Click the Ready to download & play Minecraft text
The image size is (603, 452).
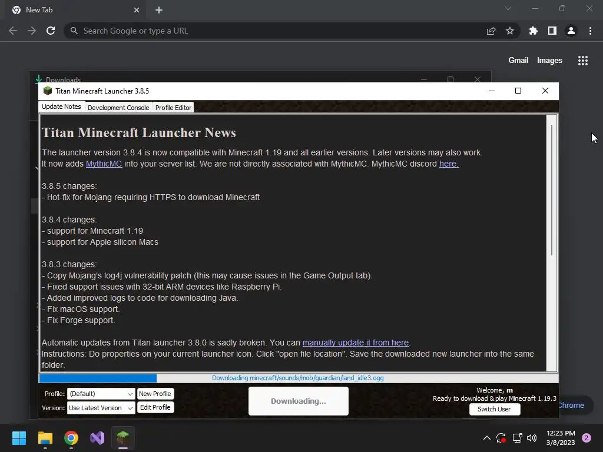494,398
